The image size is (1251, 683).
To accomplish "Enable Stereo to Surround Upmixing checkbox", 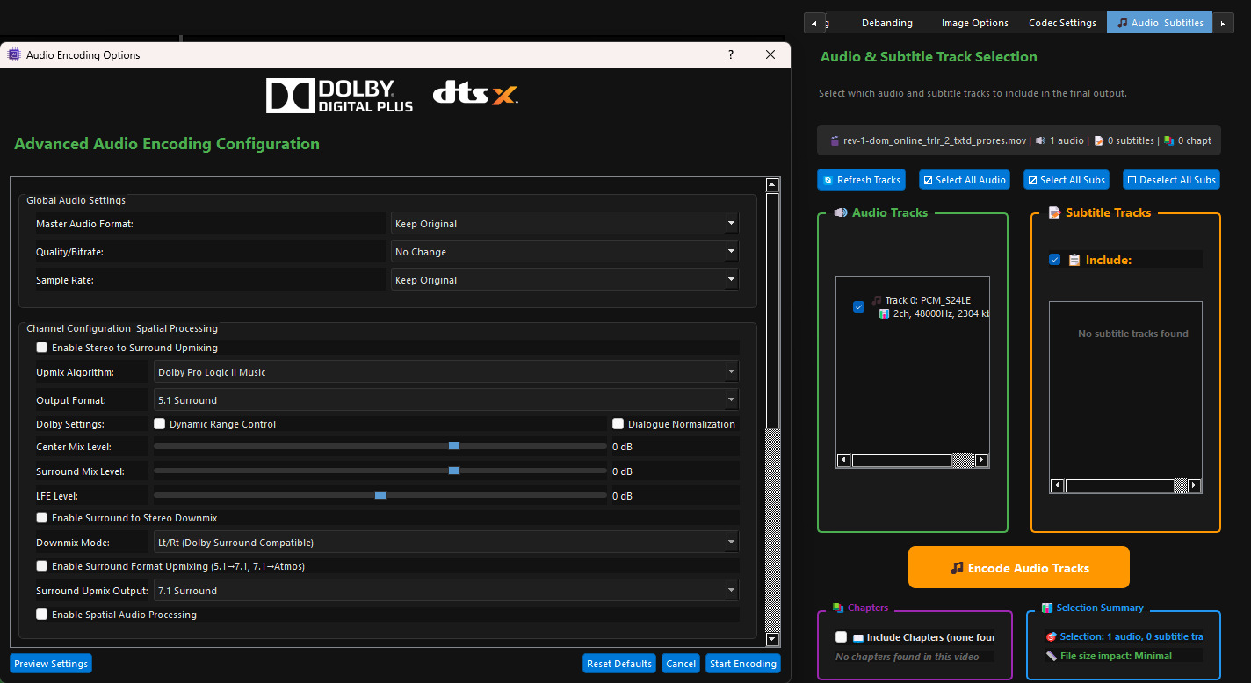I will 41,348.
